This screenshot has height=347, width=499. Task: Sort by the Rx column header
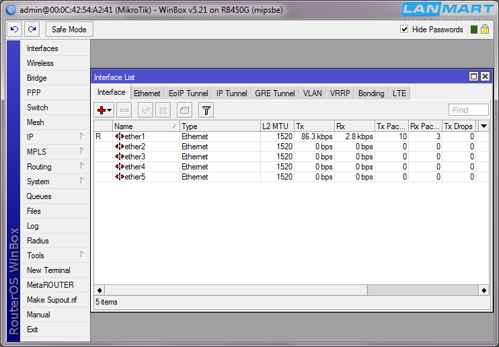[x=354, y=126]
